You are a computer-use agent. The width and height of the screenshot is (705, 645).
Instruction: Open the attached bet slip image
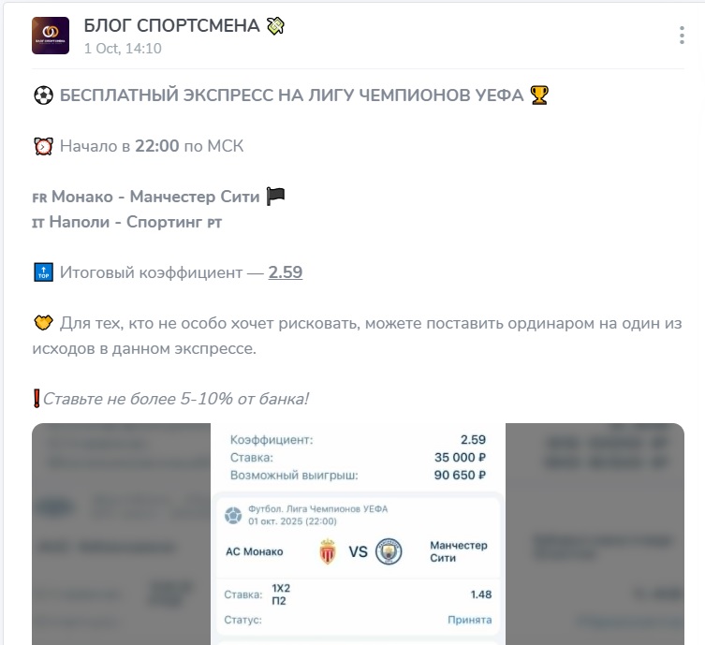(x=358, y=534)
